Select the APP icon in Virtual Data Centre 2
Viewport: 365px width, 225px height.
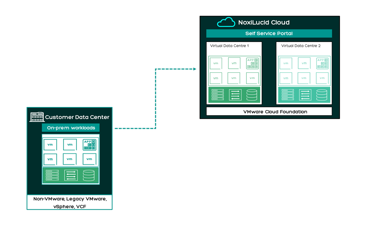(322, 63)
